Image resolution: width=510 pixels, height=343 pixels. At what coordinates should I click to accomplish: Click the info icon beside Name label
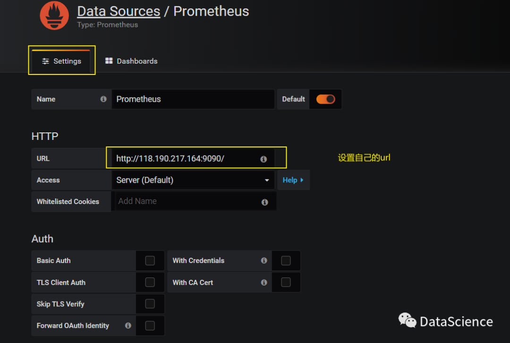[x=103, y=99]
